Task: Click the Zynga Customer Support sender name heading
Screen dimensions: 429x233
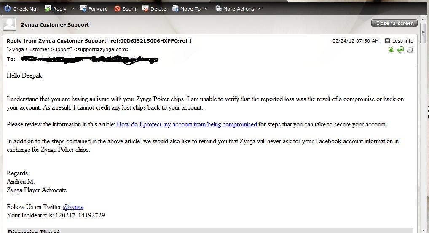Action: point(55,25)
